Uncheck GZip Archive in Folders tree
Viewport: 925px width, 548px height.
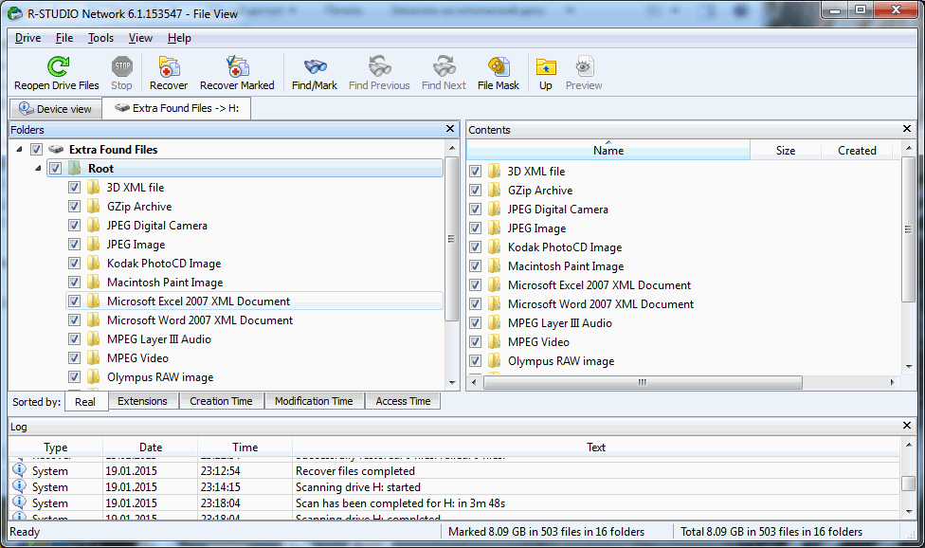point(75,207)
